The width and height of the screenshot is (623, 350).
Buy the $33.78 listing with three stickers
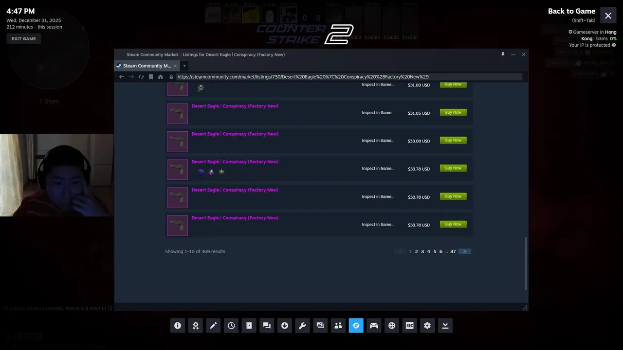[453, 168]
